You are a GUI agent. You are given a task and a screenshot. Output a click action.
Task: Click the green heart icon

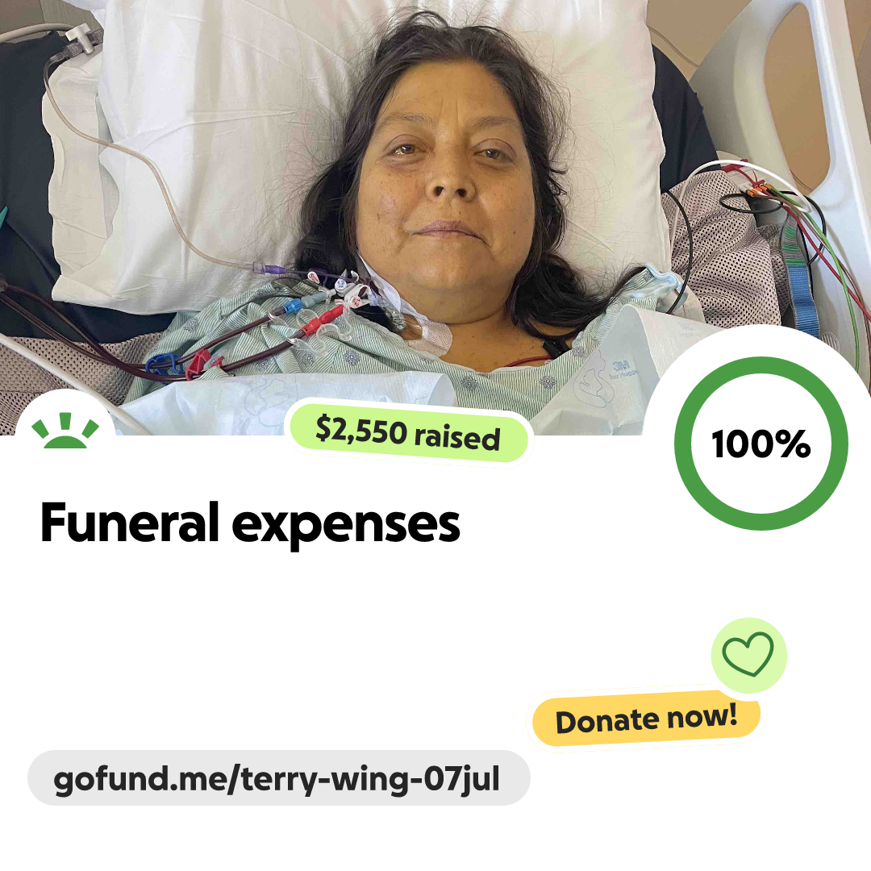748,654
